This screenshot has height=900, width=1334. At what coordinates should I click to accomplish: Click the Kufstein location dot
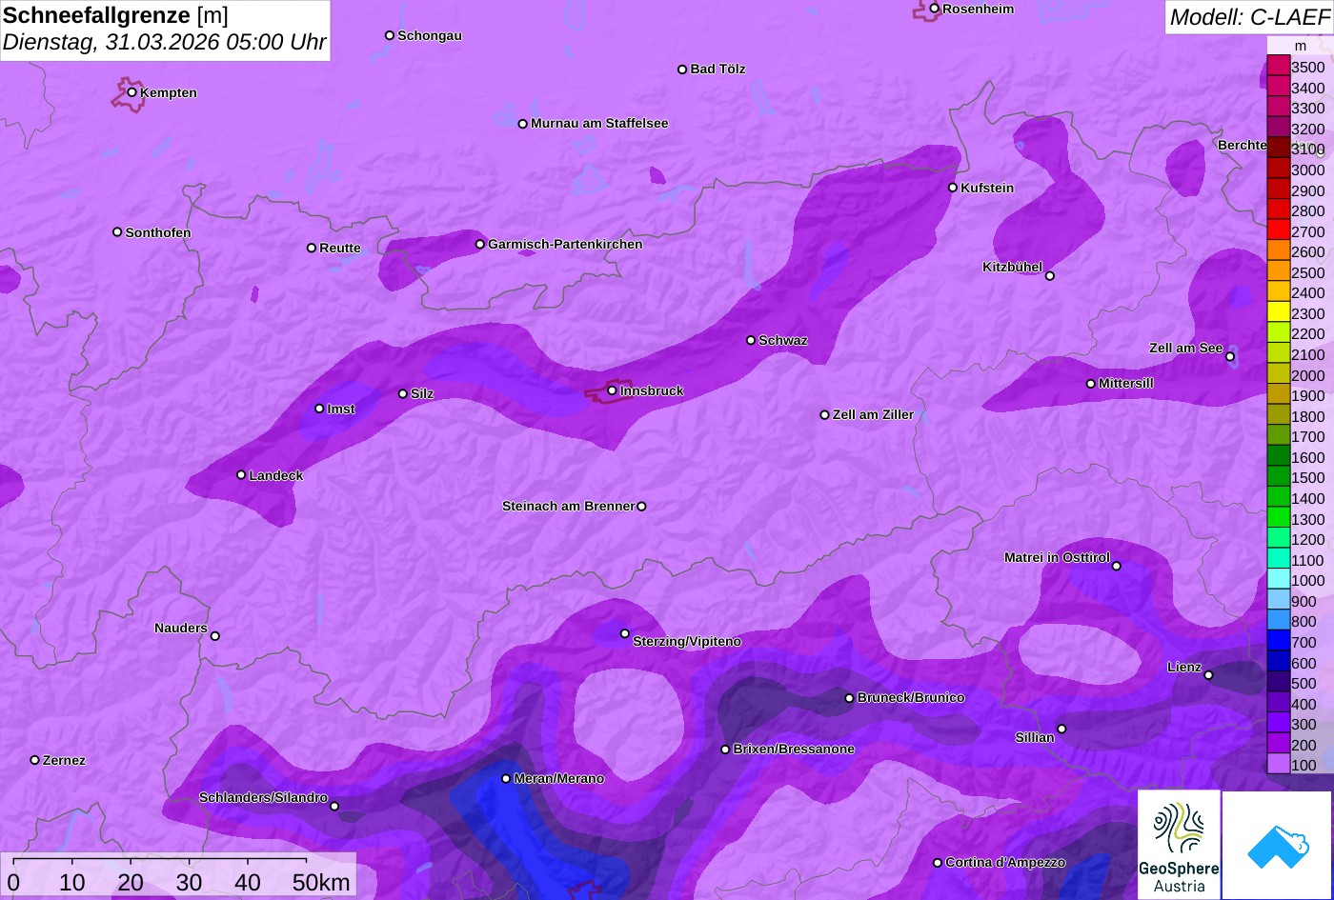(952, 188)
